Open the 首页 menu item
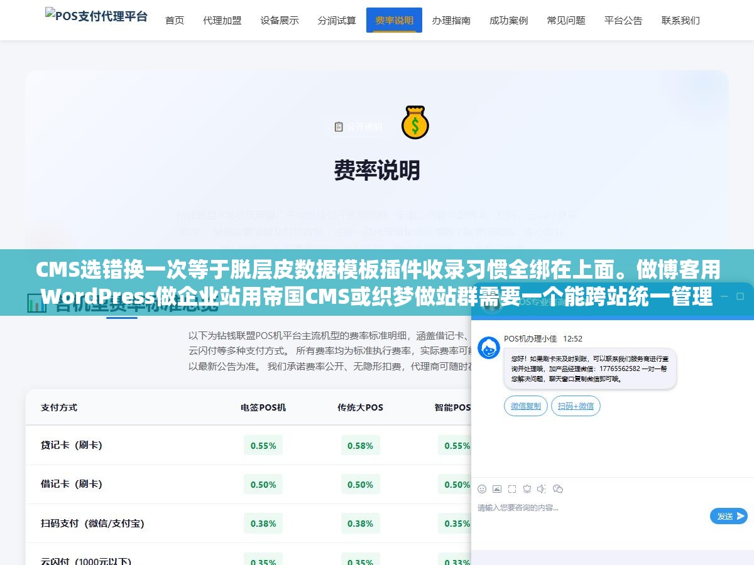754x565 pixels. tap(175, 20)
